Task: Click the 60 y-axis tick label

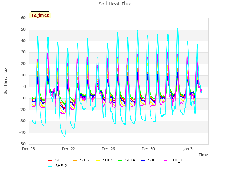Action: (23, 18)
